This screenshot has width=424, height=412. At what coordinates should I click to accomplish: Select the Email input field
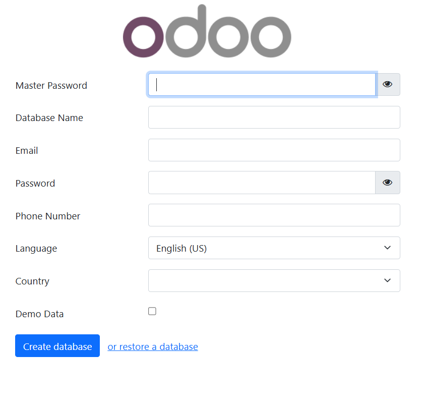pyautogui.click(x=274, y=150)
